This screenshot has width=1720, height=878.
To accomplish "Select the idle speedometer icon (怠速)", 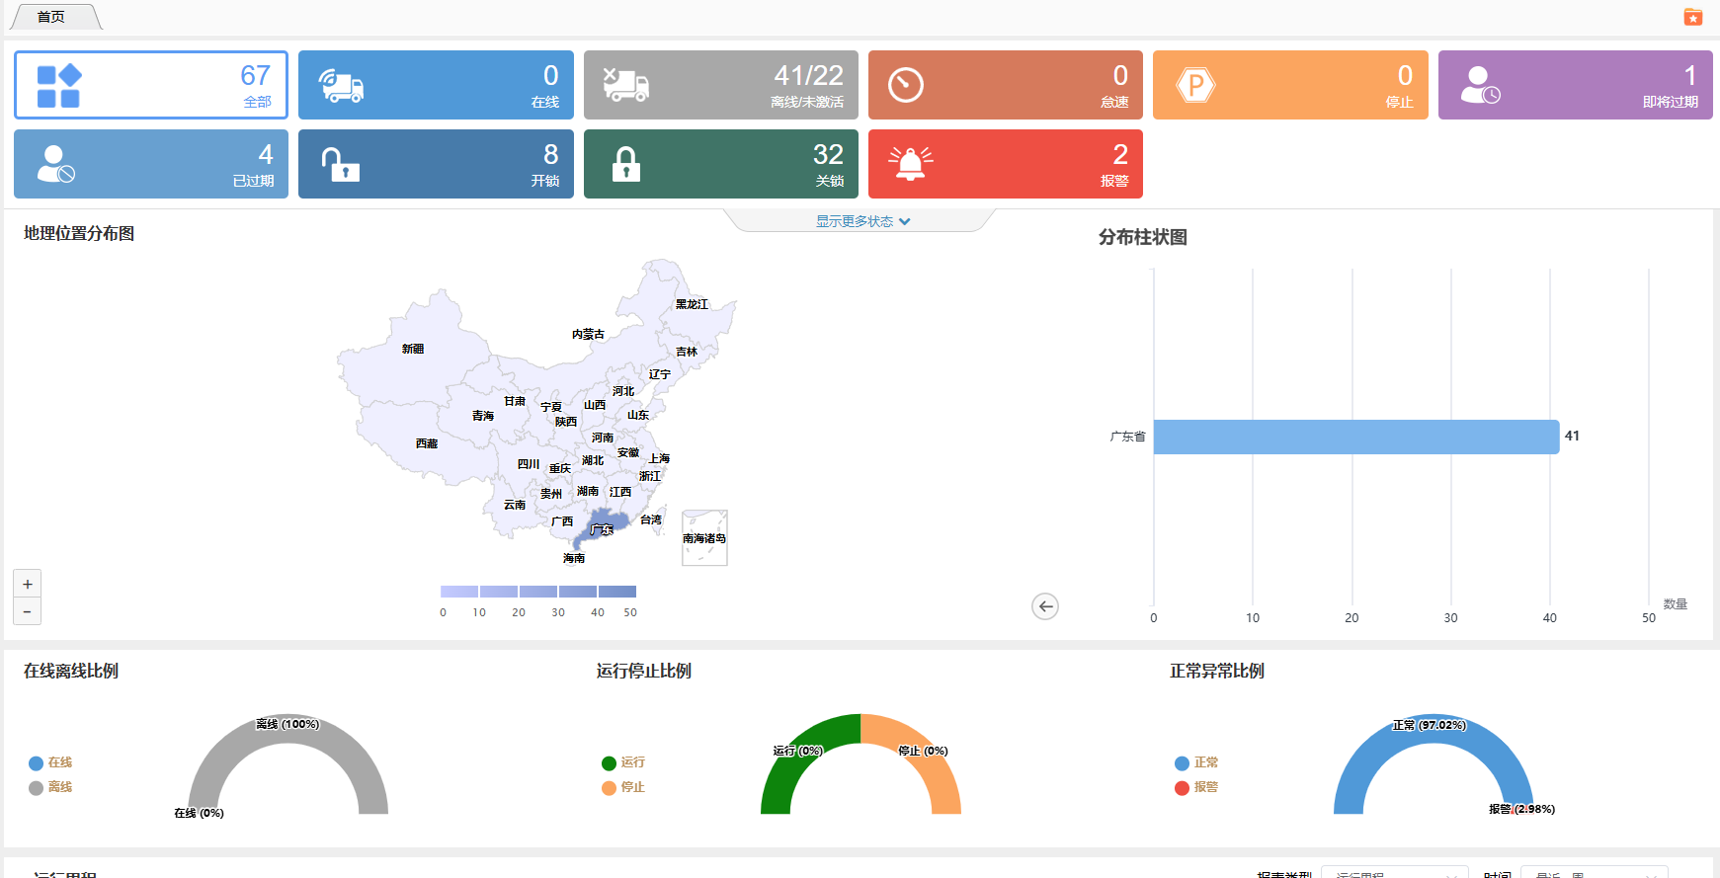I will (906, 86).
